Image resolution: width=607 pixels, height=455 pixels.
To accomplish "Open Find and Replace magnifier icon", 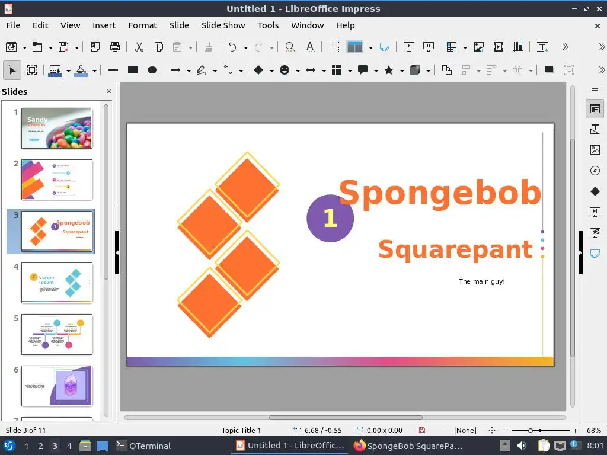I will click(x=290, y=47).
